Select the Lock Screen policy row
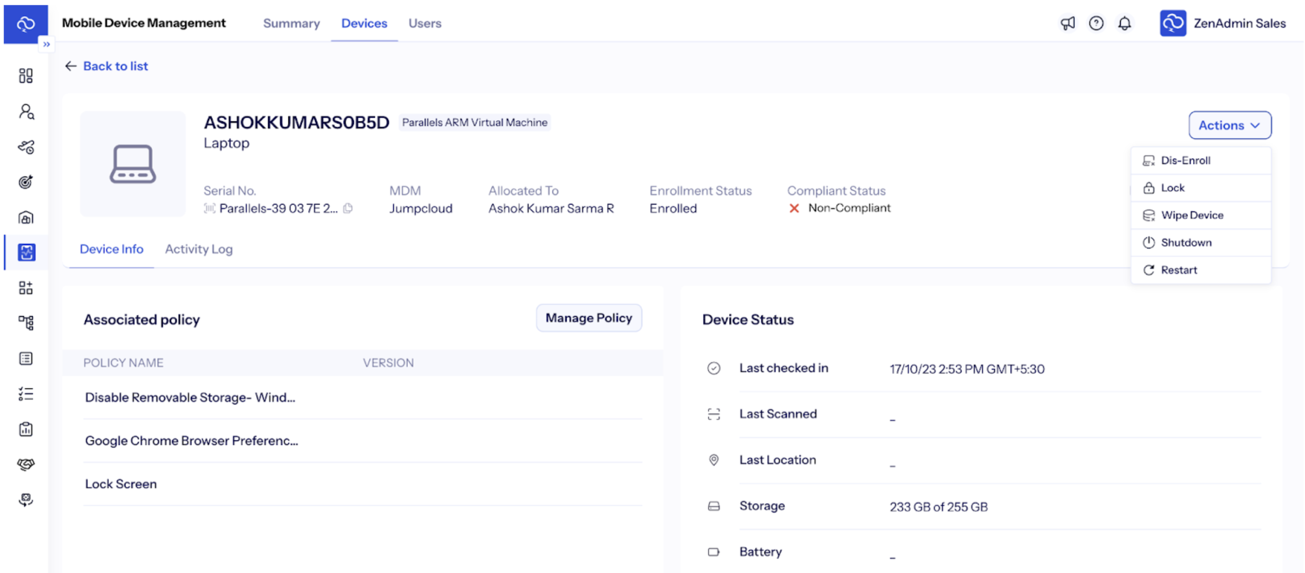Screen dimensions: 1305x573 (121, 483)
